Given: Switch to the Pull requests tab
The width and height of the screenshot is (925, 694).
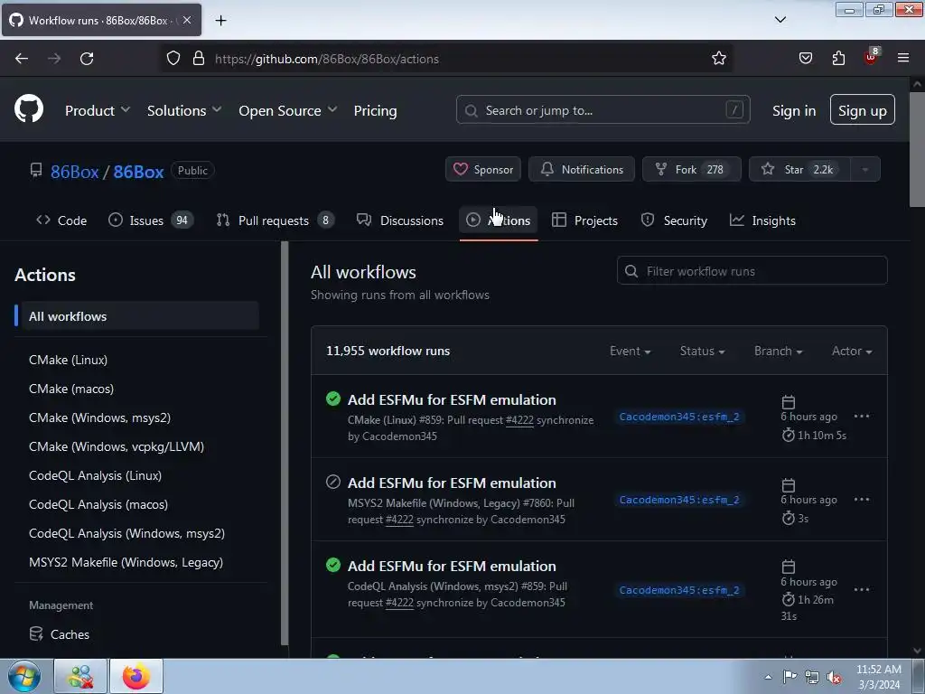Looking at the screenshot, I should pyautogui.click(x=275, y=220).
